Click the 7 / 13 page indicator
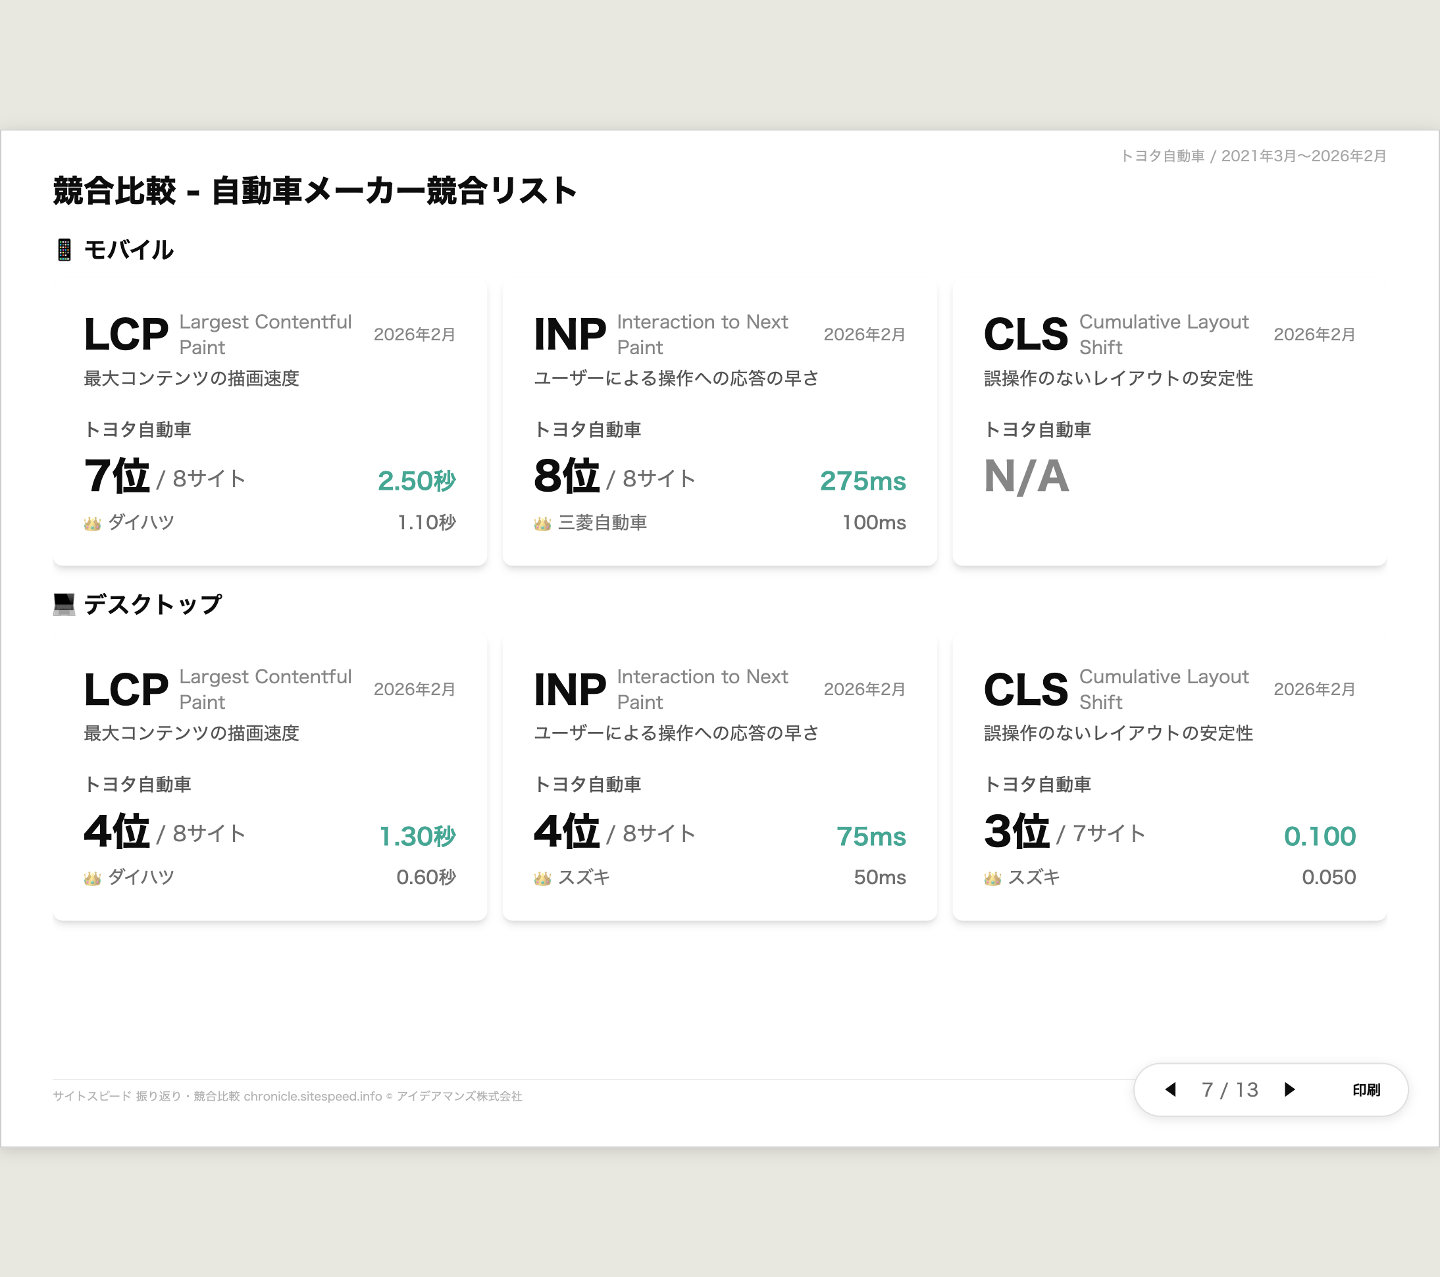 coord(1230,1089)
